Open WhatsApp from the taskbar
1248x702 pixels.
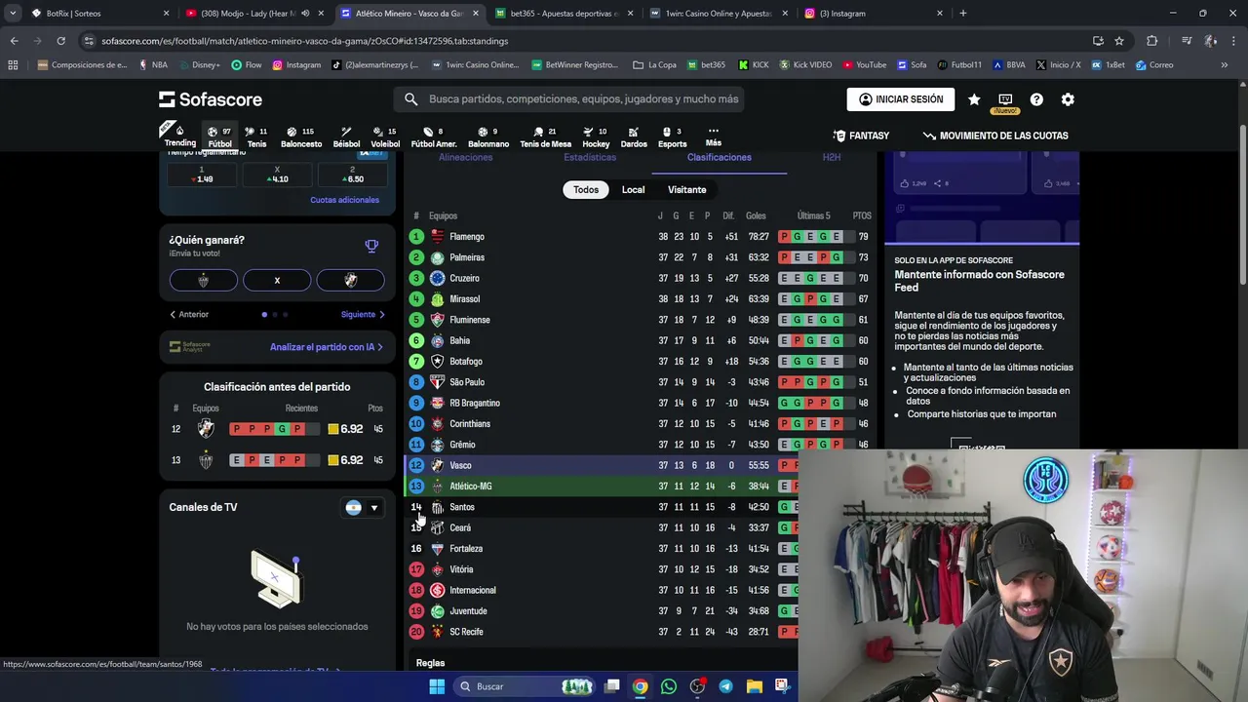668,686
